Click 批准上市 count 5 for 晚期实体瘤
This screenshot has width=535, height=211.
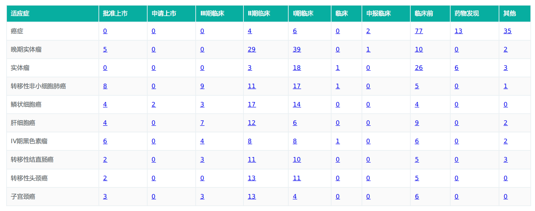tap(105, 49)
